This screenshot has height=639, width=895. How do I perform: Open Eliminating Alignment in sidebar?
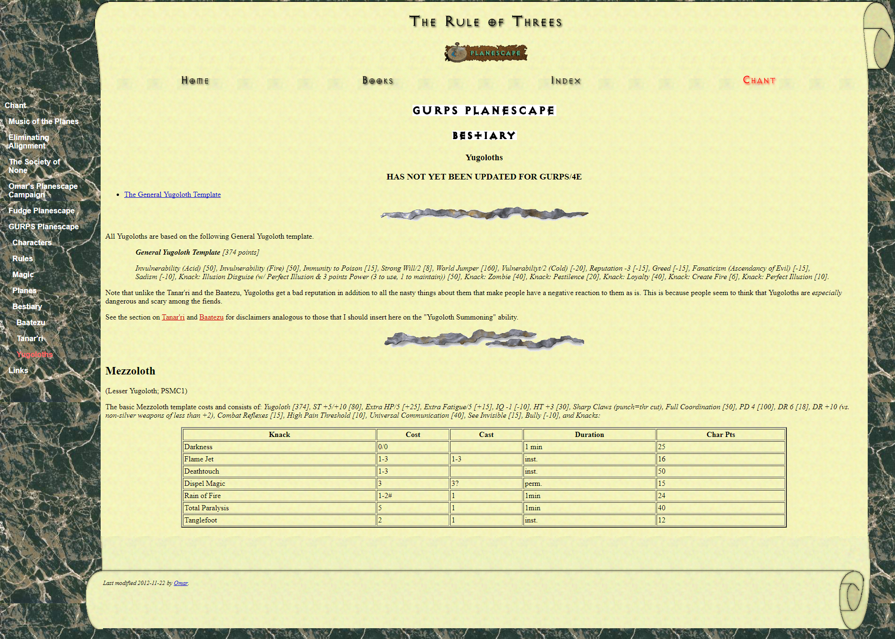coord(29,141)
